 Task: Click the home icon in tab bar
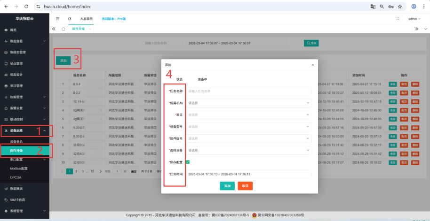64,29
